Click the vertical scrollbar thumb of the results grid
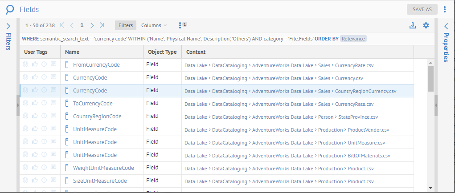The image size is (455, 193). (x=430, y=79)
